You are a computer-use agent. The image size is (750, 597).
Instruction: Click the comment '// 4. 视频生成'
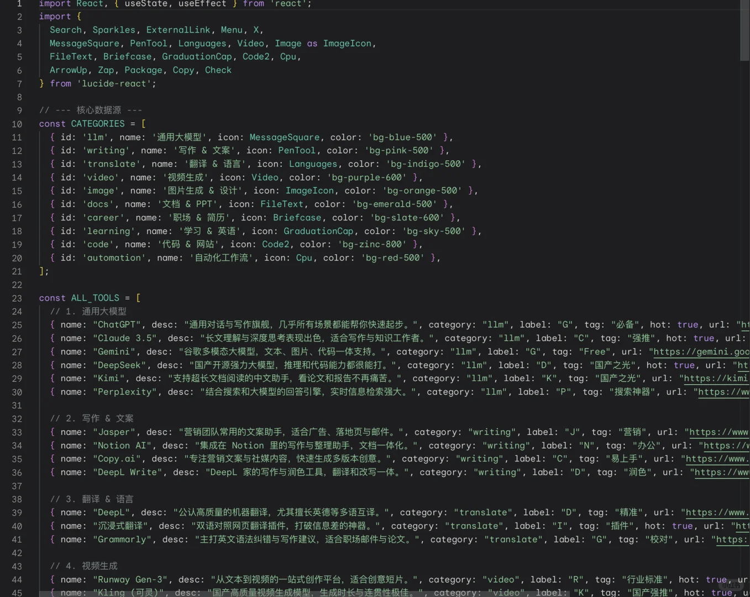83,566
